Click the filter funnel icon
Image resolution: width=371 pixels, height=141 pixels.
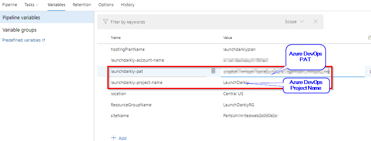click(x=105, y=22)
